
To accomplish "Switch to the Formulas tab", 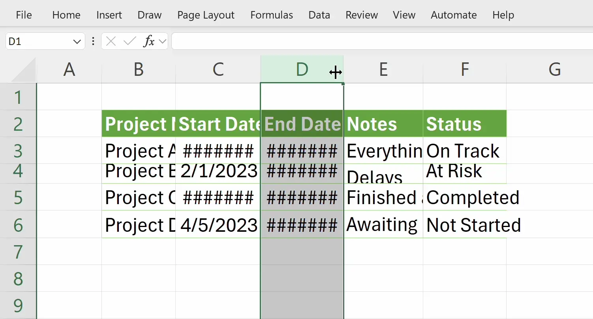I will point(271,15).
